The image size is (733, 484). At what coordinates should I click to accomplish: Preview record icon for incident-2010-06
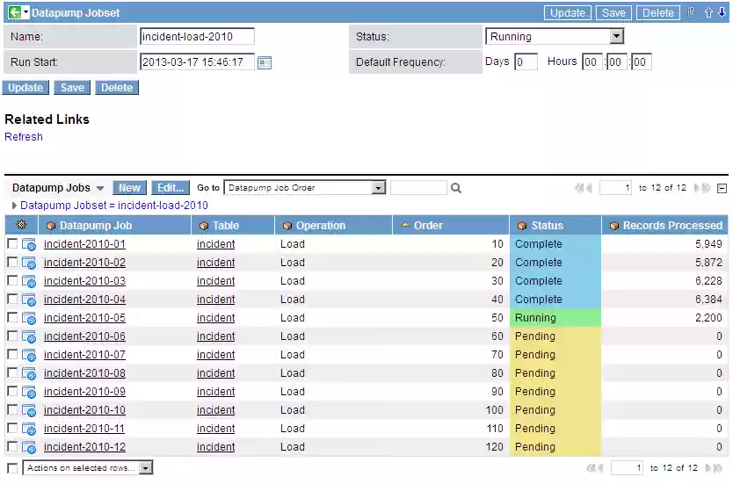point(29,336)
